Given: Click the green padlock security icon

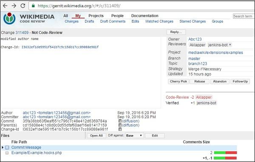Looking at the screenshot, I should (33, 6).
